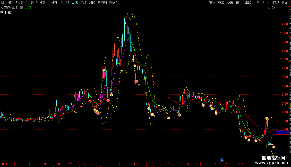Image resolution: width=291 pixels, height=167 pixels.
Task: Click the 0.27 low price pointer icon
Action: point(273,147)
